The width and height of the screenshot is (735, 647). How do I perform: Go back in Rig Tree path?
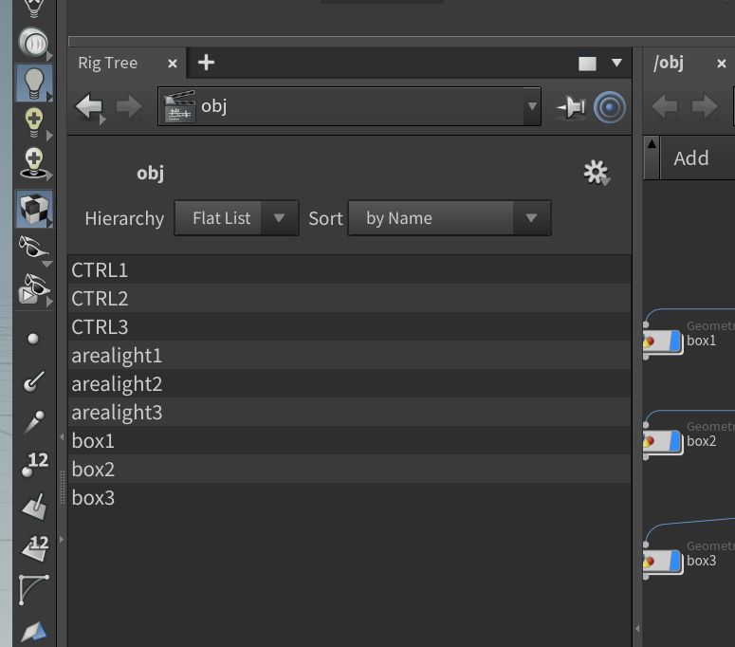click(x=89, y=107)
